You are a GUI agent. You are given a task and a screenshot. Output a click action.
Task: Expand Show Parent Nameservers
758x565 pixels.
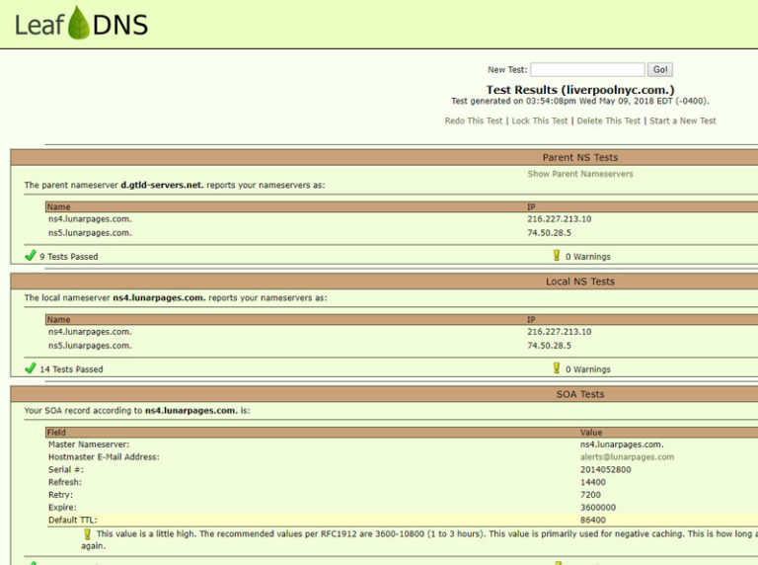pos(580,174)
